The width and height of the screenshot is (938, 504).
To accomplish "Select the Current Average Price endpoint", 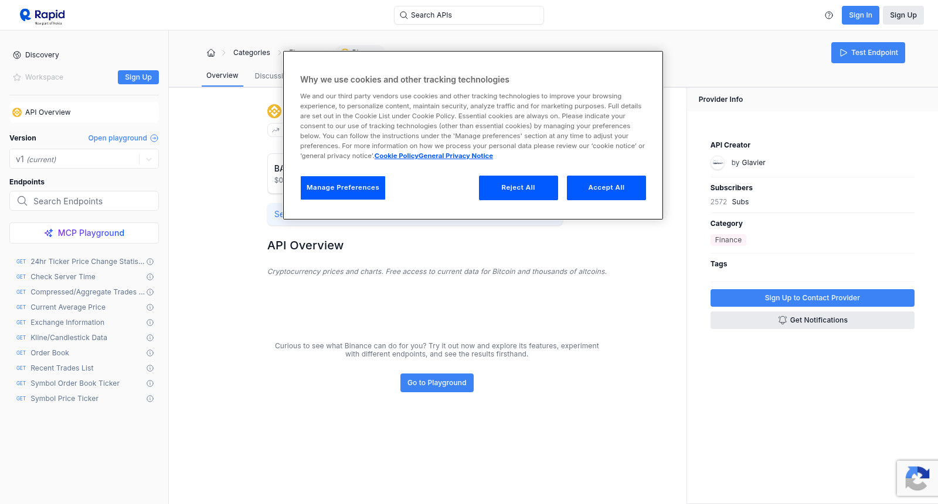I will [x=68, y=307].
